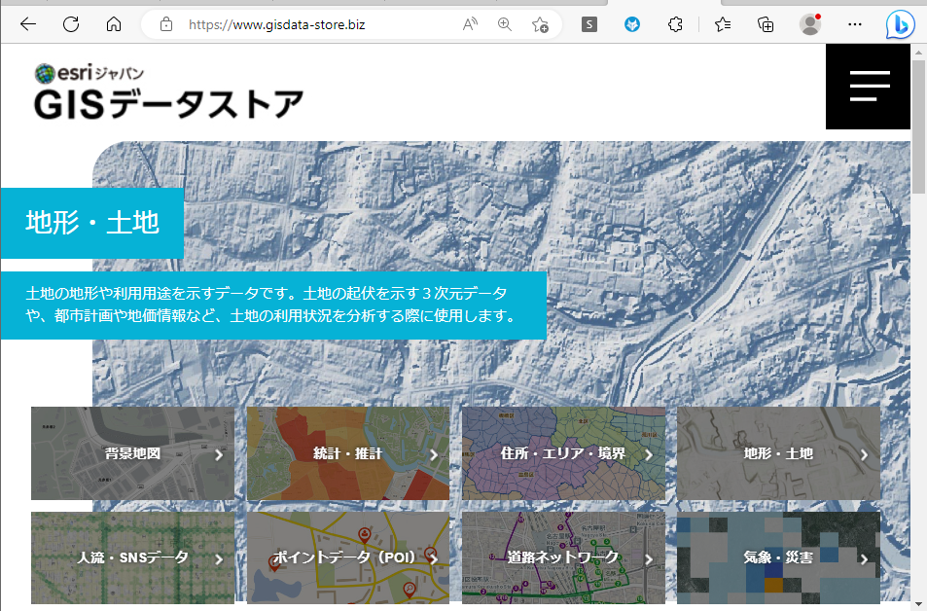Open the Favorites list icon

(x=723, y=24)
